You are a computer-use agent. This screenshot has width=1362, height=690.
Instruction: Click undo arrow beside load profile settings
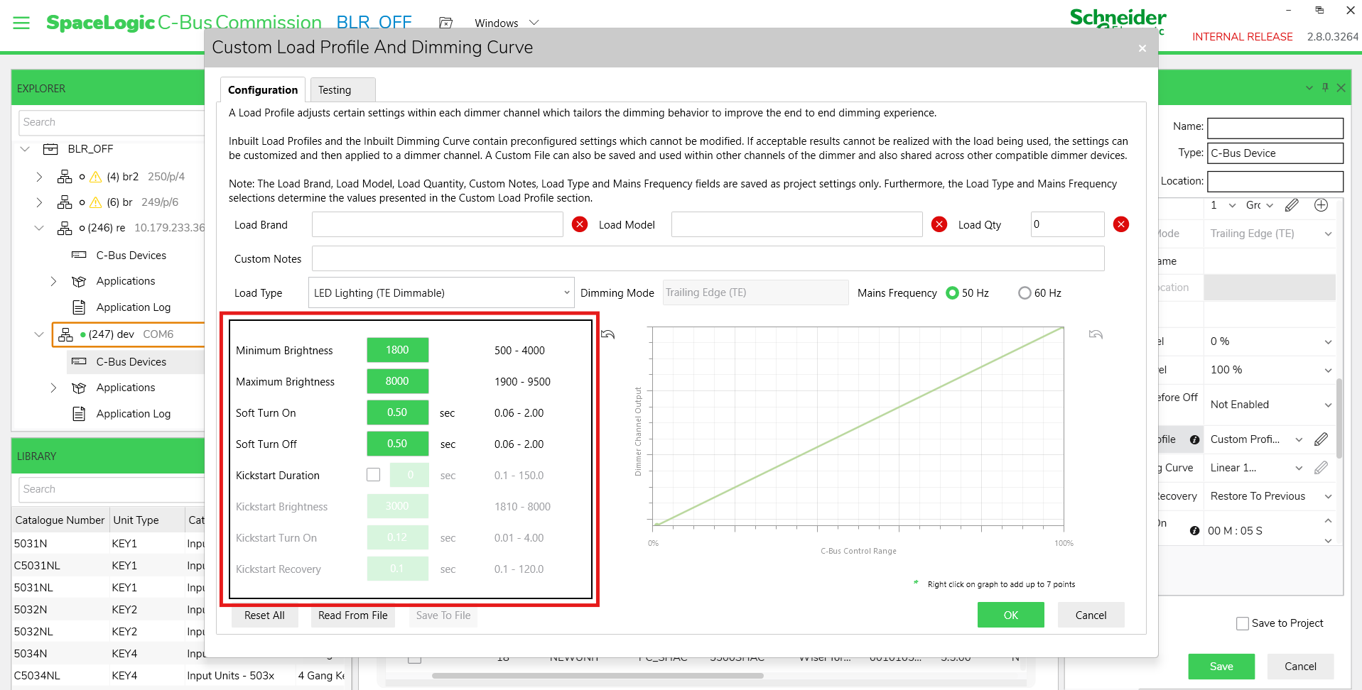coord(608,334)
